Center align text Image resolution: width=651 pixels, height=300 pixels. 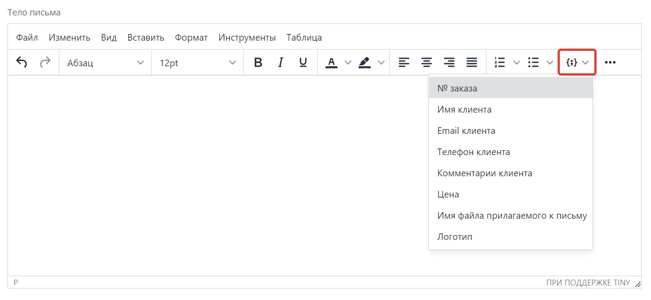(x=427, y=62)
